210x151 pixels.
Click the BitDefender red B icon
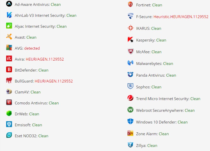point(9,70)
